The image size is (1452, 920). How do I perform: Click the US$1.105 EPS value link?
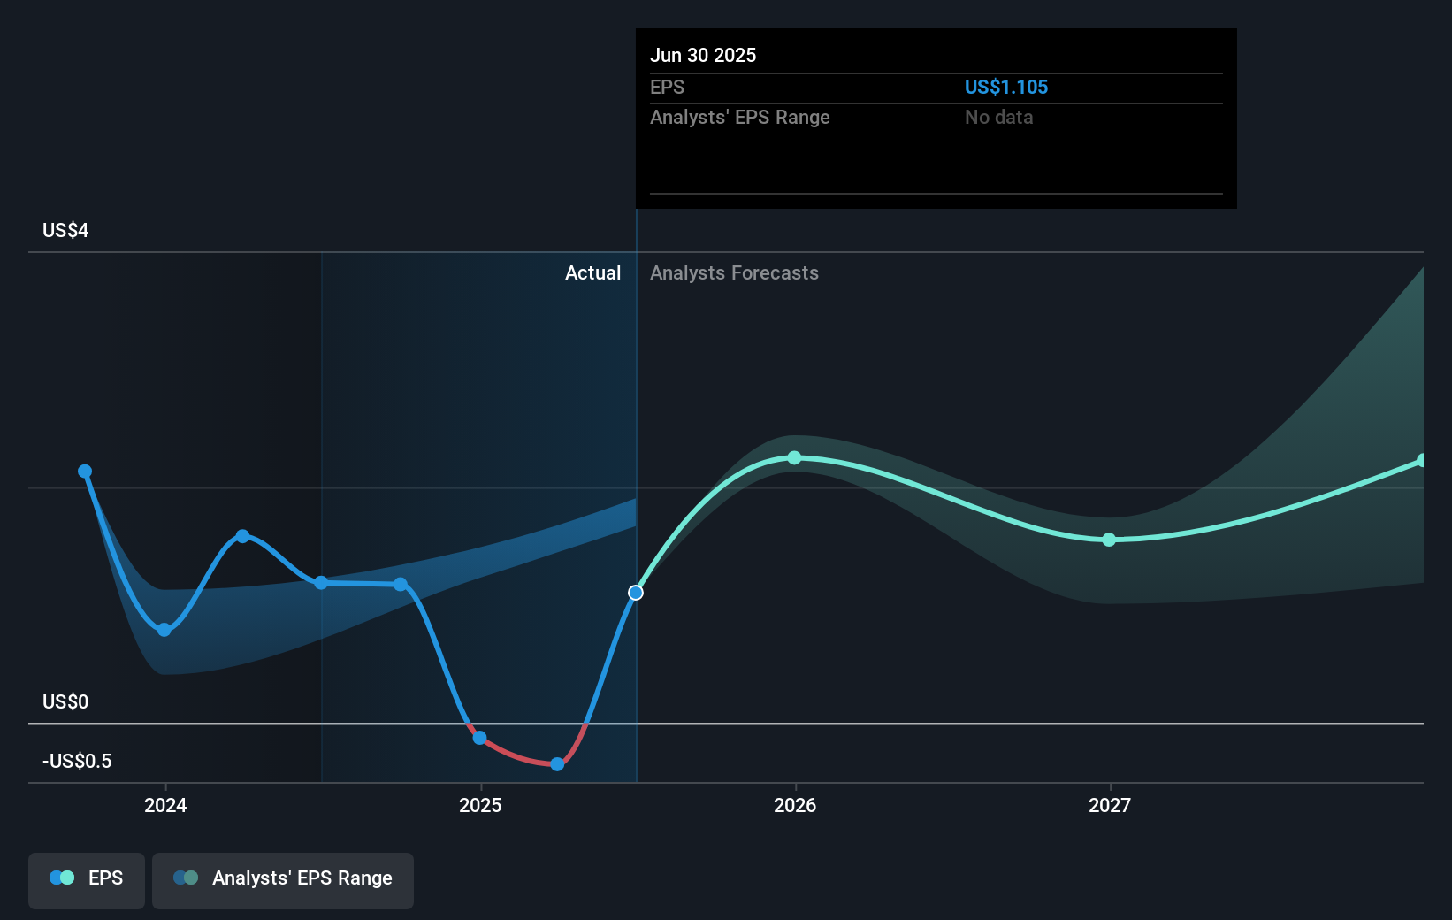coord(1006,87)
